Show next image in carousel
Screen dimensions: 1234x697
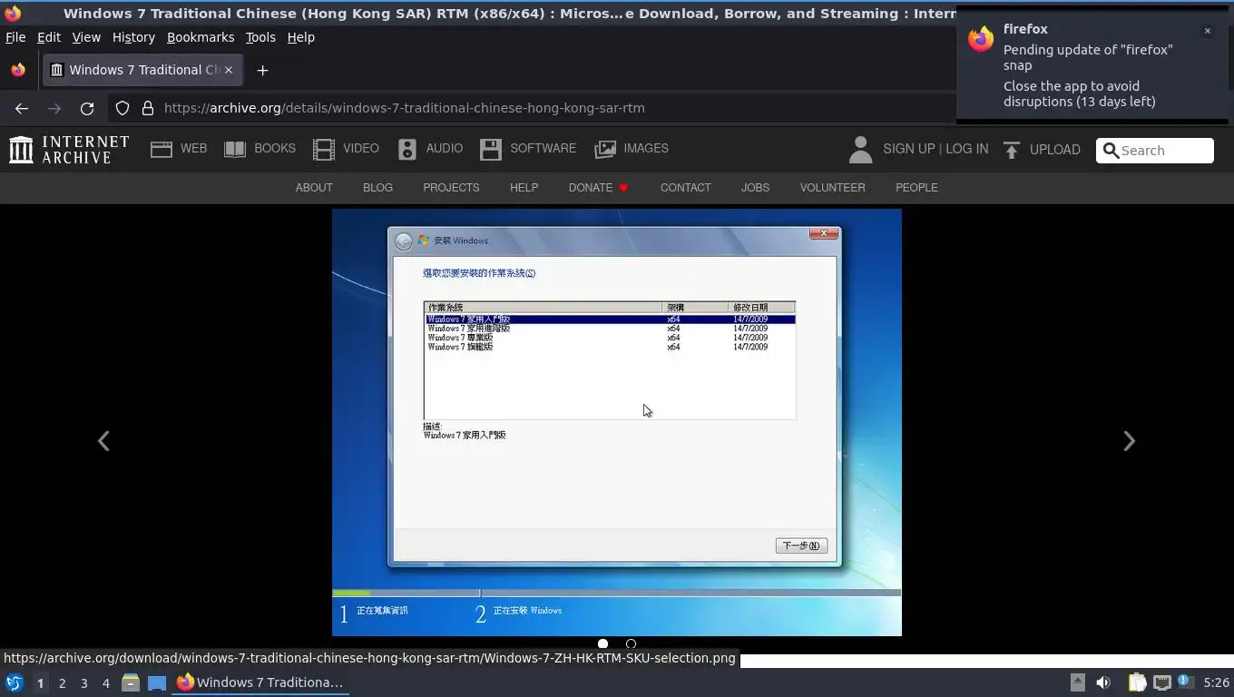[x=1129, y=441]
